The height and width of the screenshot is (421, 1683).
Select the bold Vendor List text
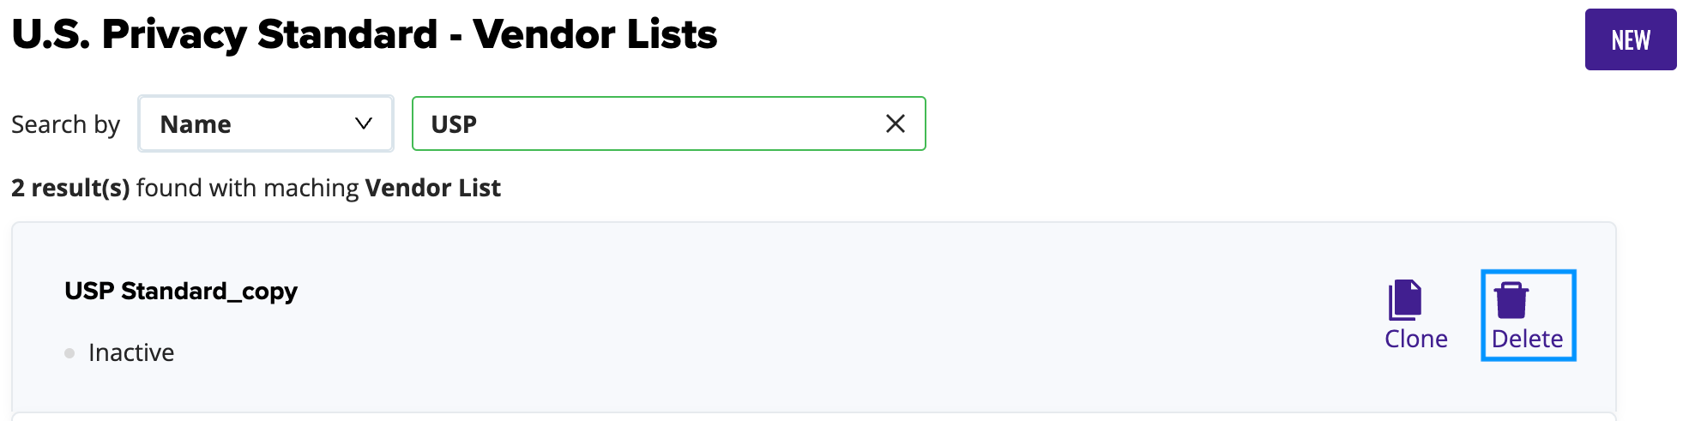click(x=432, y=188)
